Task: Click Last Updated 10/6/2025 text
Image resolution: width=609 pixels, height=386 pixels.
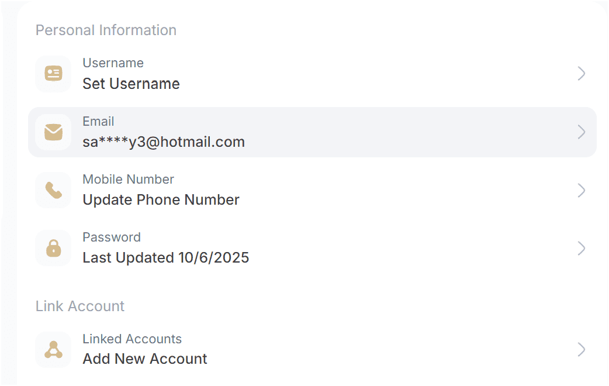Action: pos(165,257)
